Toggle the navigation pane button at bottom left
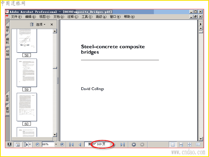The height and width of the screenshot is (157, 209). tap(9, 144)
